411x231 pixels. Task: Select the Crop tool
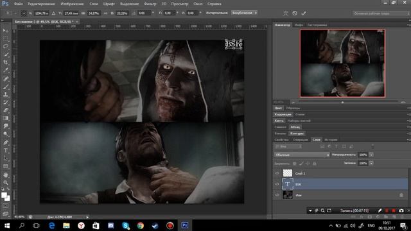[6, 62]
